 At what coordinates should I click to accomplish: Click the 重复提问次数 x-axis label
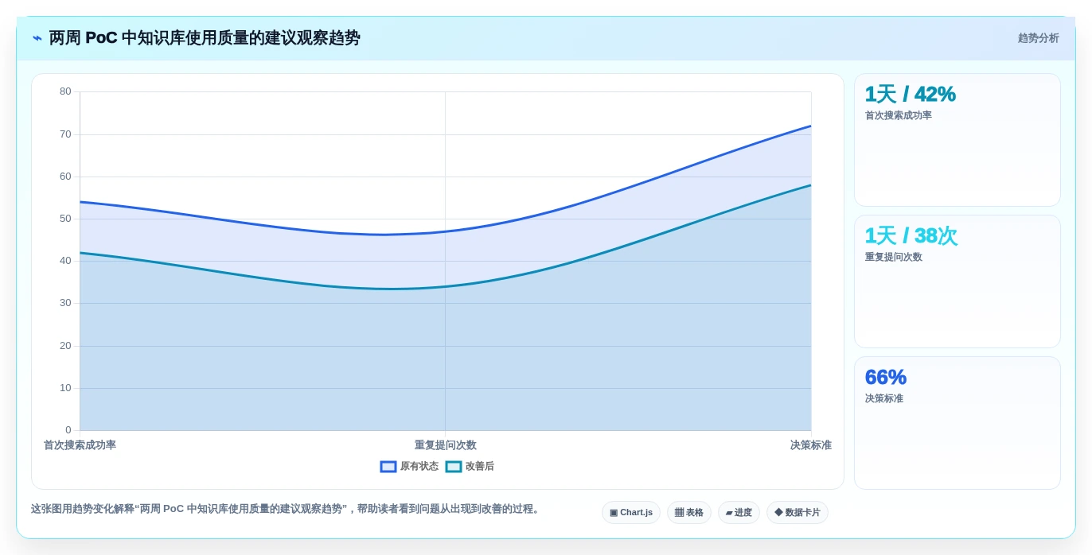click(x=445, y=445)
